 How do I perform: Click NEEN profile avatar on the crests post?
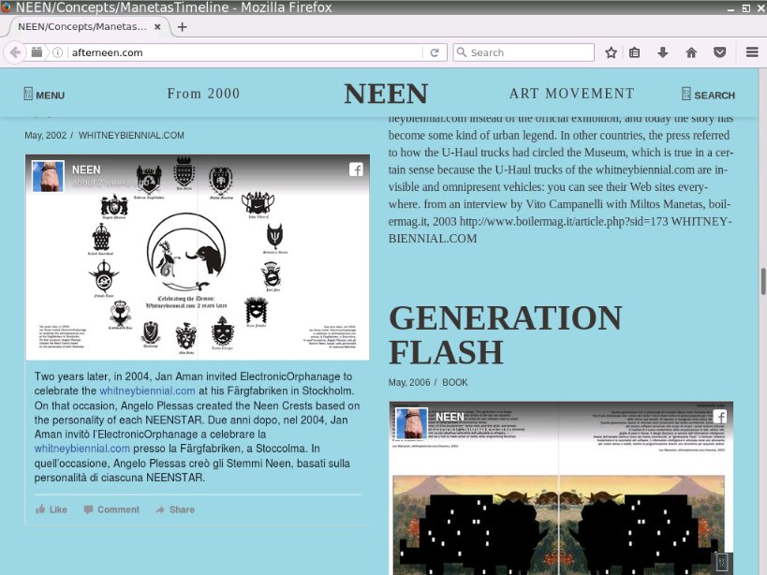pyautogui.click(x=48, y=176)
